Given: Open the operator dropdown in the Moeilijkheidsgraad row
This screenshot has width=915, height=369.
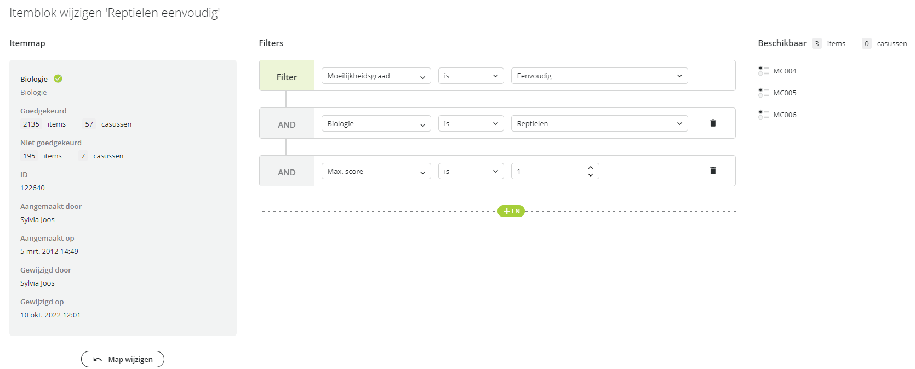Looking at the screenshot, I should pyautogui.click(x=471, y=76).
